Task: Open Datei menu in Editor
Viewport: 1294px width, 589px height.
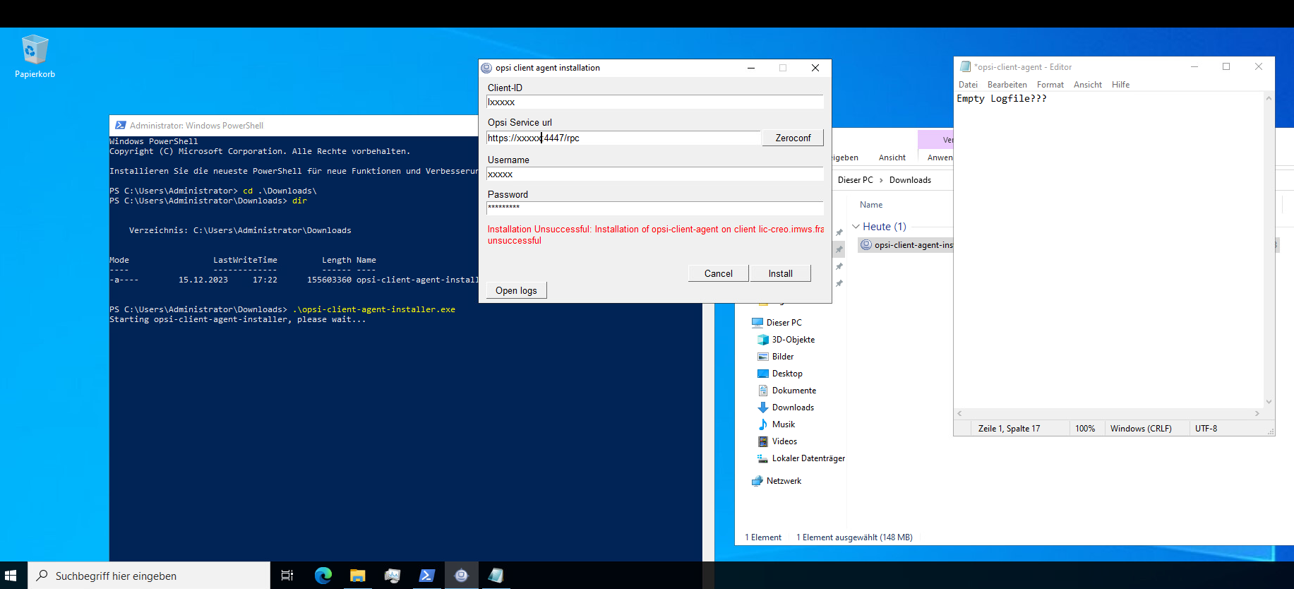Action: click(968, 85)
